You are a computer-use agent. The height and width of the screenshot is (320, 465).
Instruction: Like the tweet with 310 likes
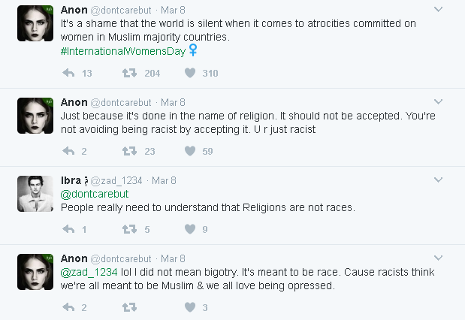190,73
